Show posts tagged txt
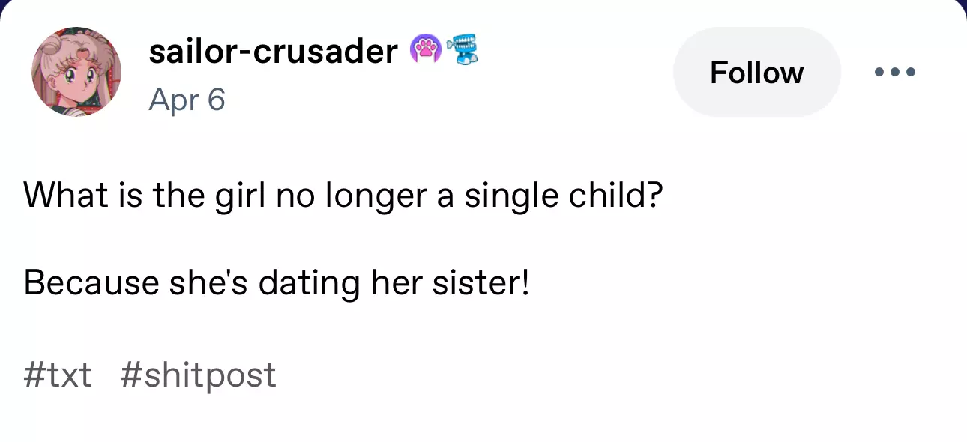 [58, 375]
